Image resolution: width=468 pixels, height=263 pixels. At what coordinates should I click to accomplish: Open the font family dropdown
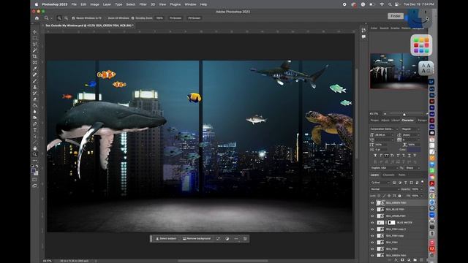pos(385,129)
